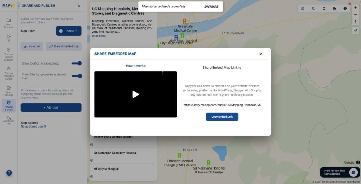Click the Share Embedded Map button
Viewport: 361px width, 184px height.
click(x=64, y=46)
